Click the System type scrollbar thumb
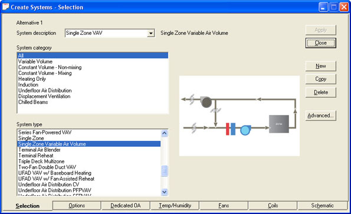Viewport: 351px width, 214px height. tap(165, 171)
